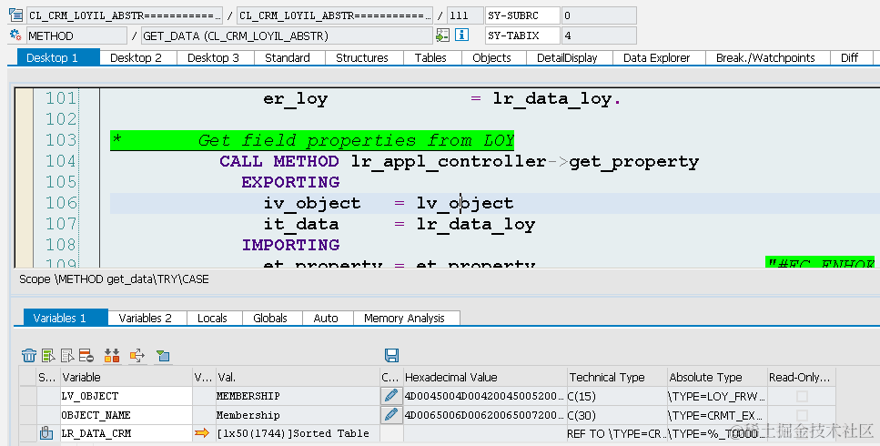This screenshot has height=446, width=880.
Task: Open the DetailDisplay tab
Action: (x=569, y=57)
